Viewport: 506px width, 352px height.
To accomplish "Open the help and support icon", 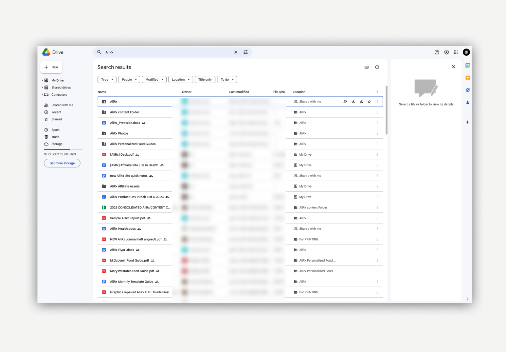I will click(437, 52).
